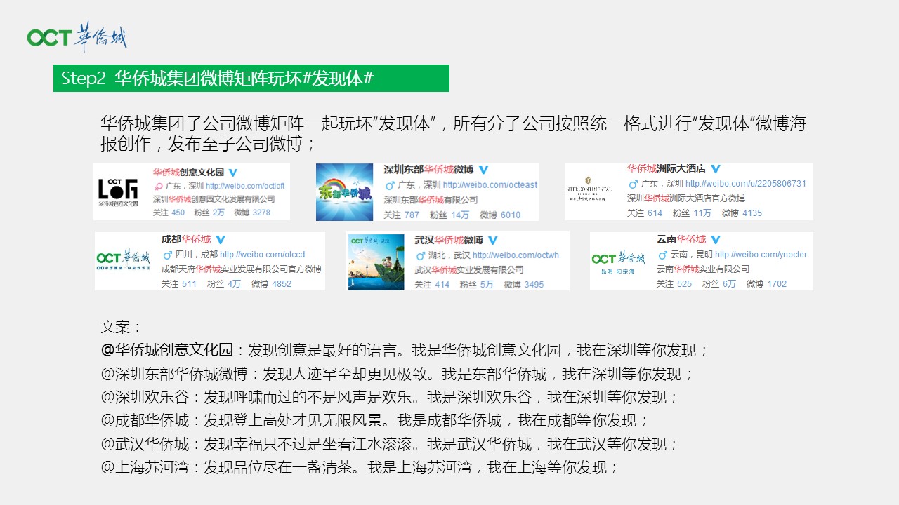Click description 深圳华侨城创意园文化发展有限公司
Image resolution: width=899 pixels, height=505 pixels.
click(x=214, y=199)
